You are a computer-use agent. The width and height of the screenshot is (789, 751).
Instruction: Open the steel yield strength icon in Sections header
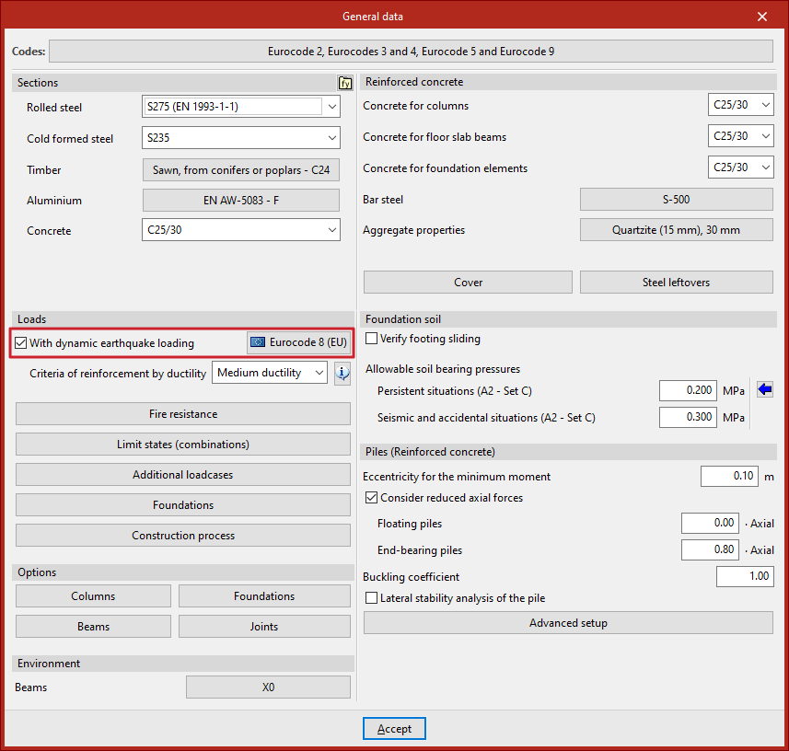click(345, 83)
